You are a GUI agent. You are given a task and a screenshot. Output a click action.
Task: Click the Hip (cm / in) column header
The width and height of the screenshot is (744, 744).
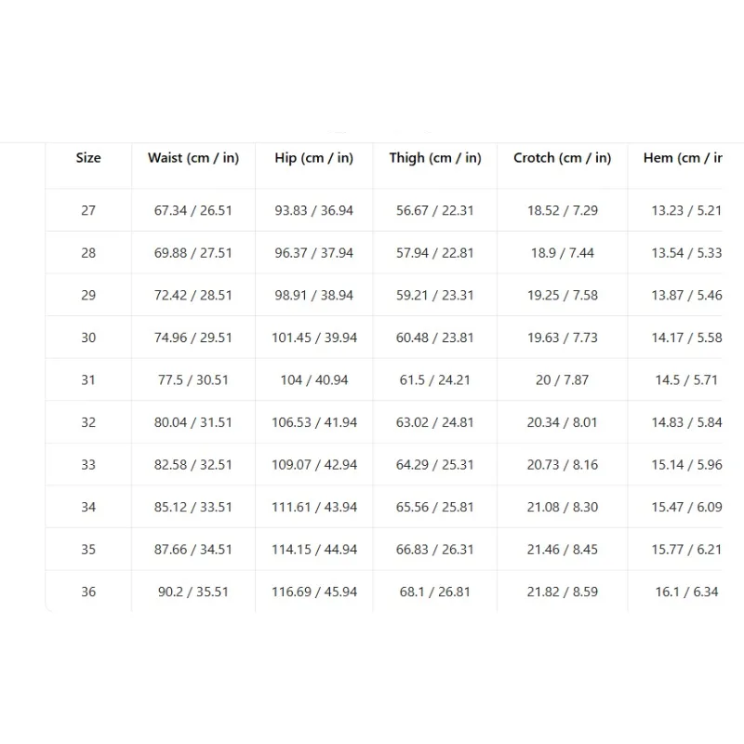pyautogui.click(x=314, y=158)
